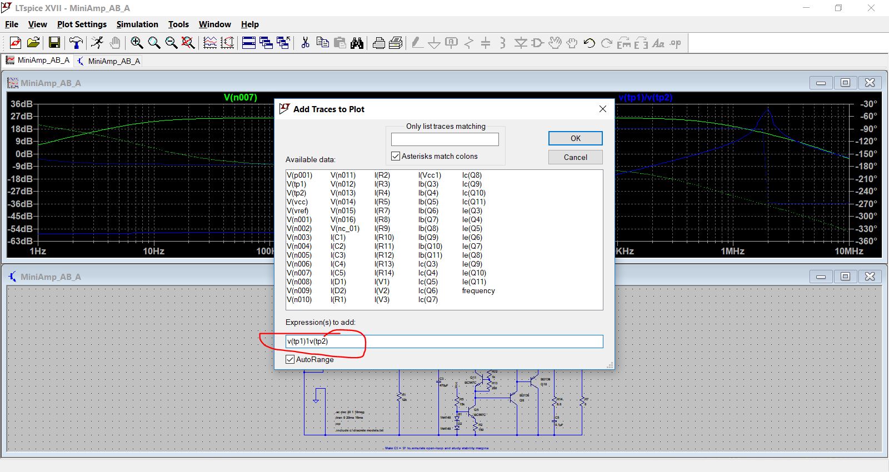Click the print setup icon
The image size is (889, 472).
click(x=379, y=43)
